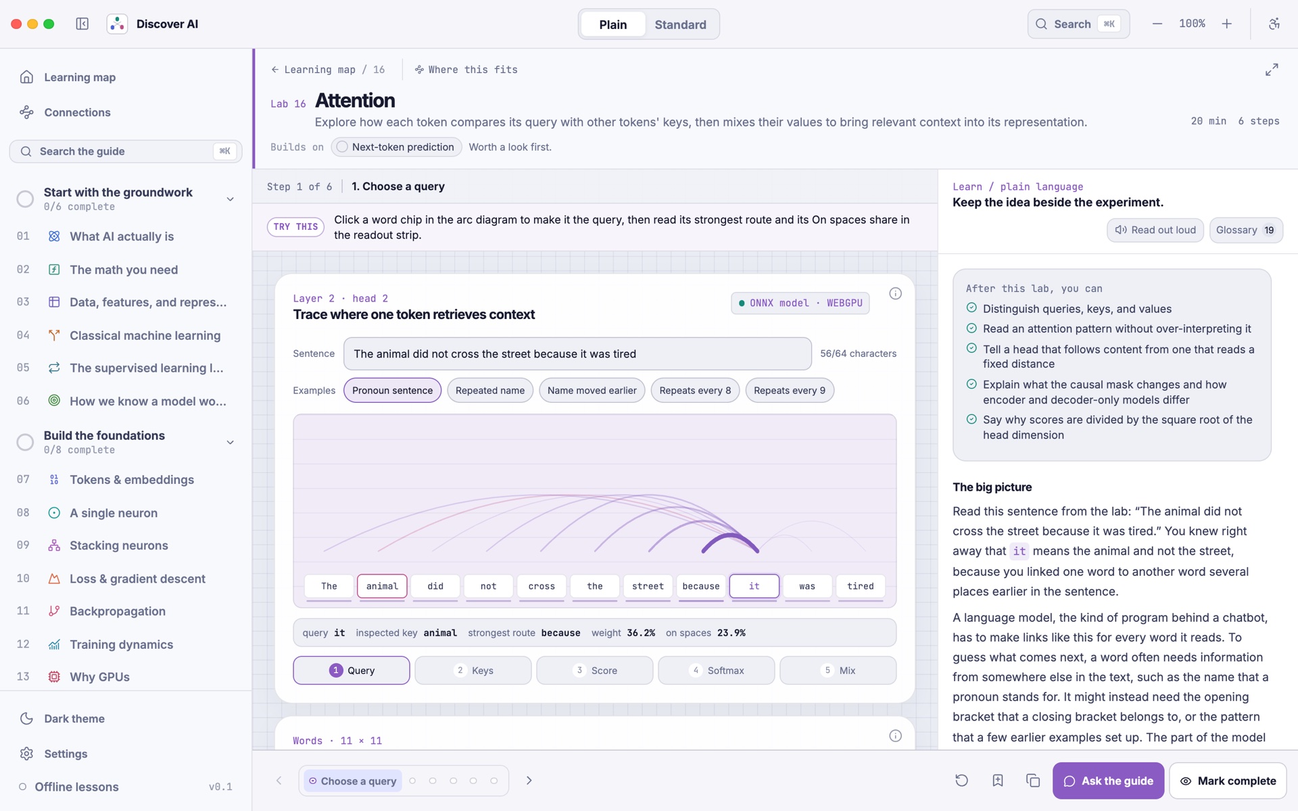
Task: Click the top-right assistant icon
Action: [1274, 24]
